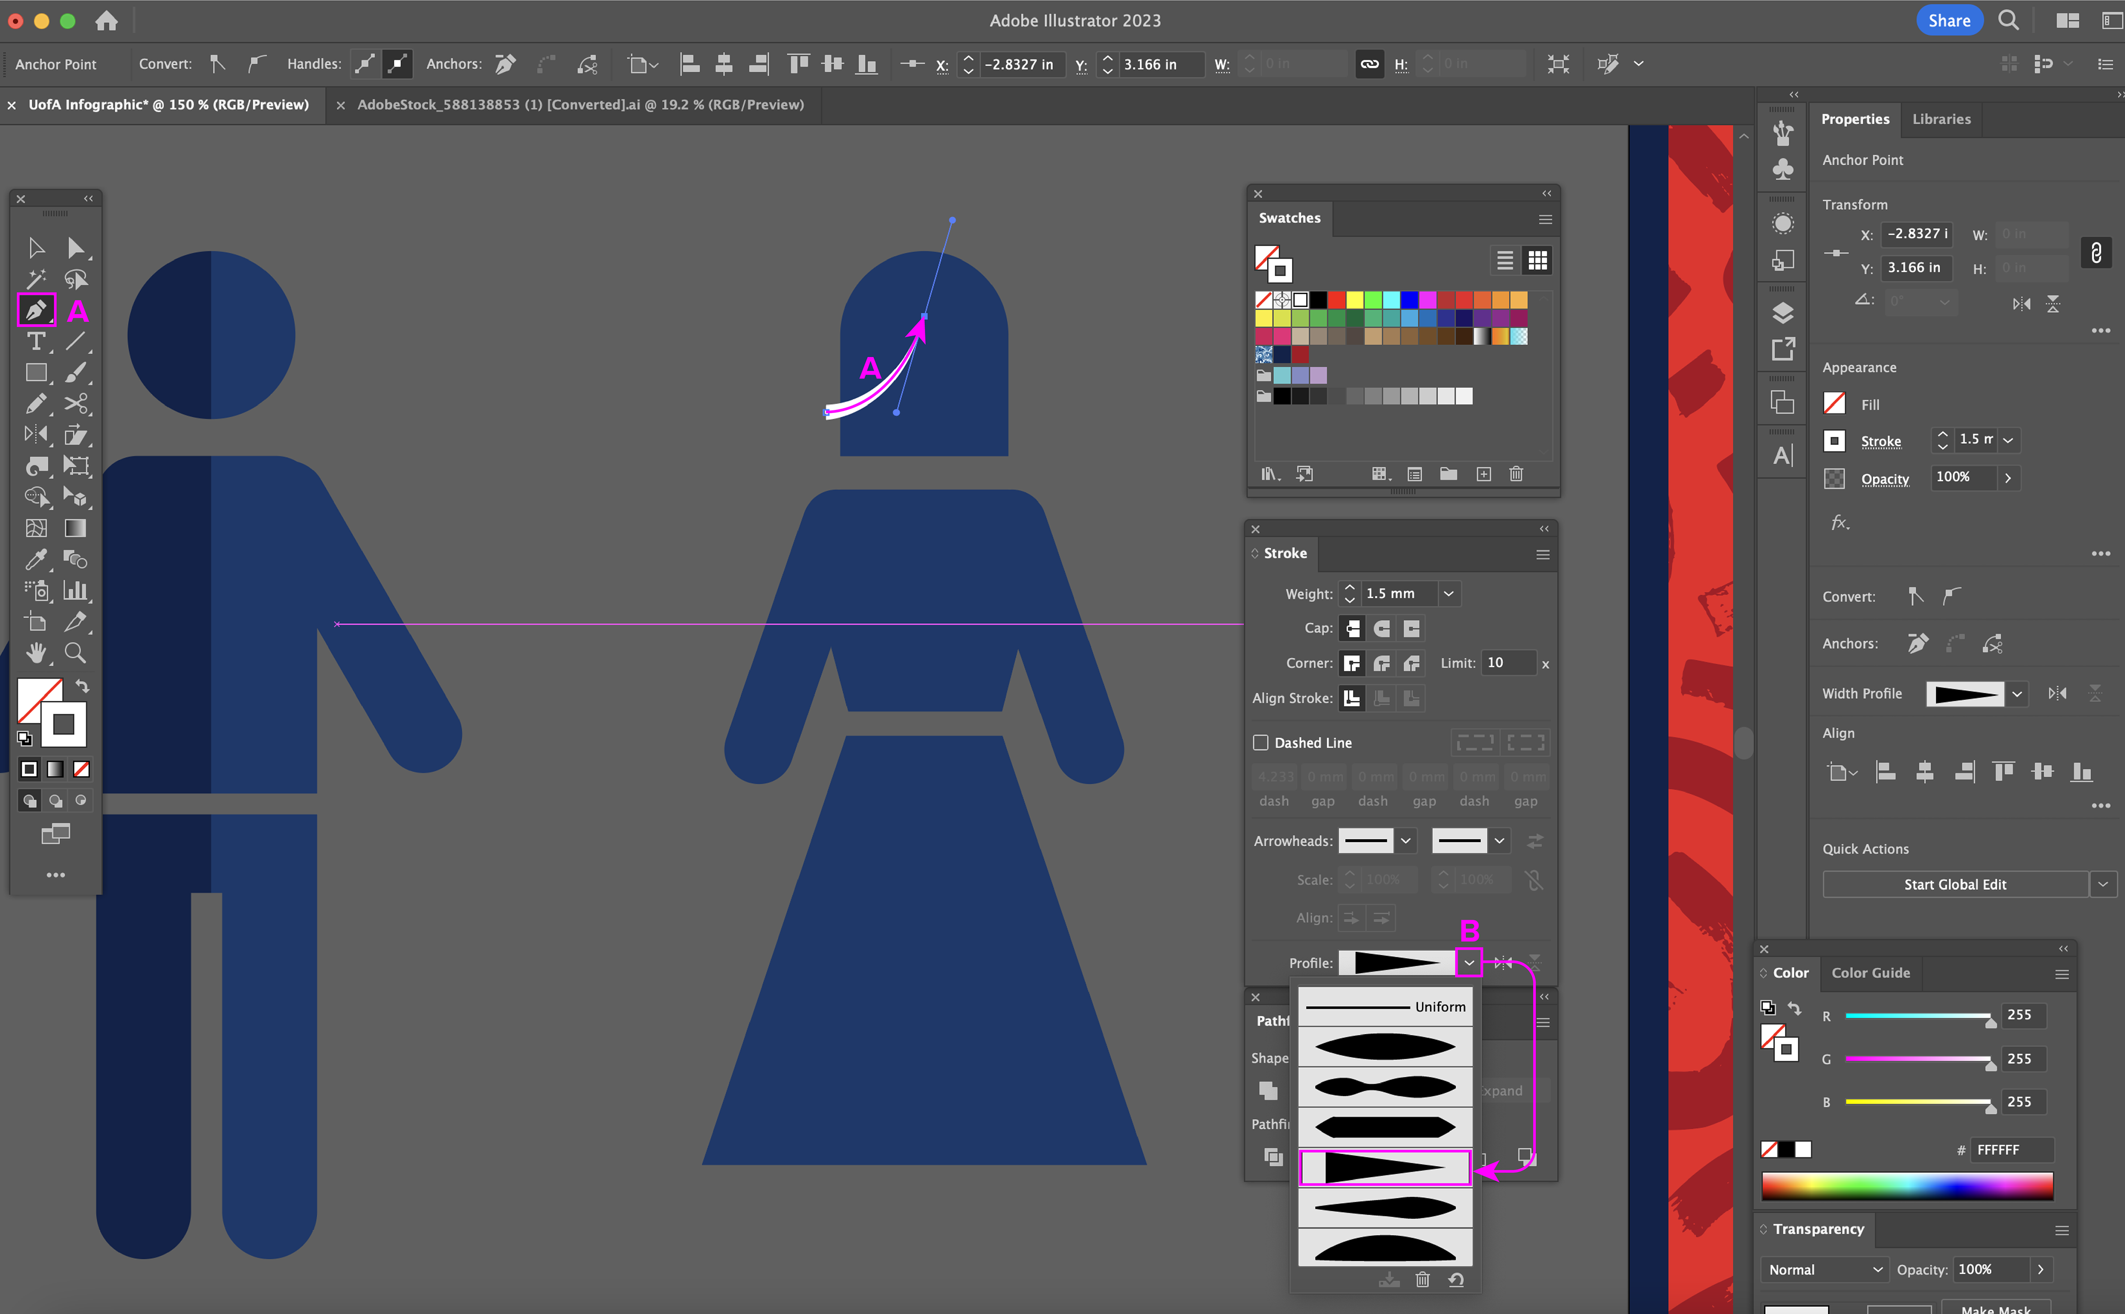This screenshot has width=2125, height=1314.
Task: Click the color spectrum bar in Color panel
Action: (1907, 1186)
